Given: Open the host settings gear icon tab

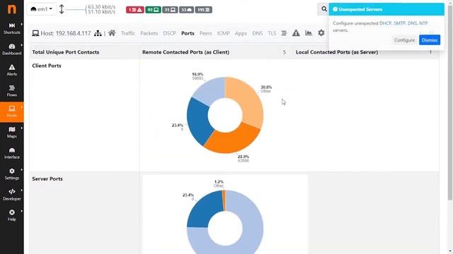Looking at the screenshot, I should (x=321, y=33).
